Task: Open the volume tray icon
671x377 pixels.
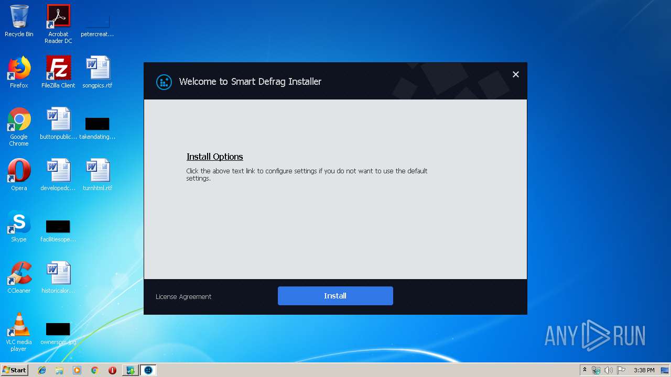Action: (608, 370)
